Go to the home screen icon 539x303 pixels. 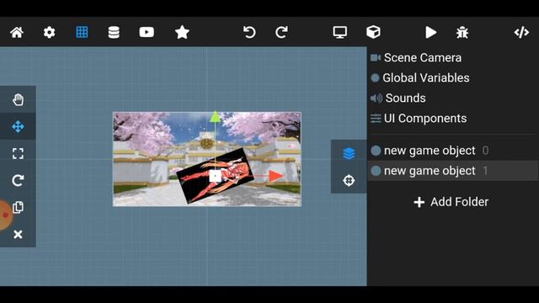coord(17,33)
